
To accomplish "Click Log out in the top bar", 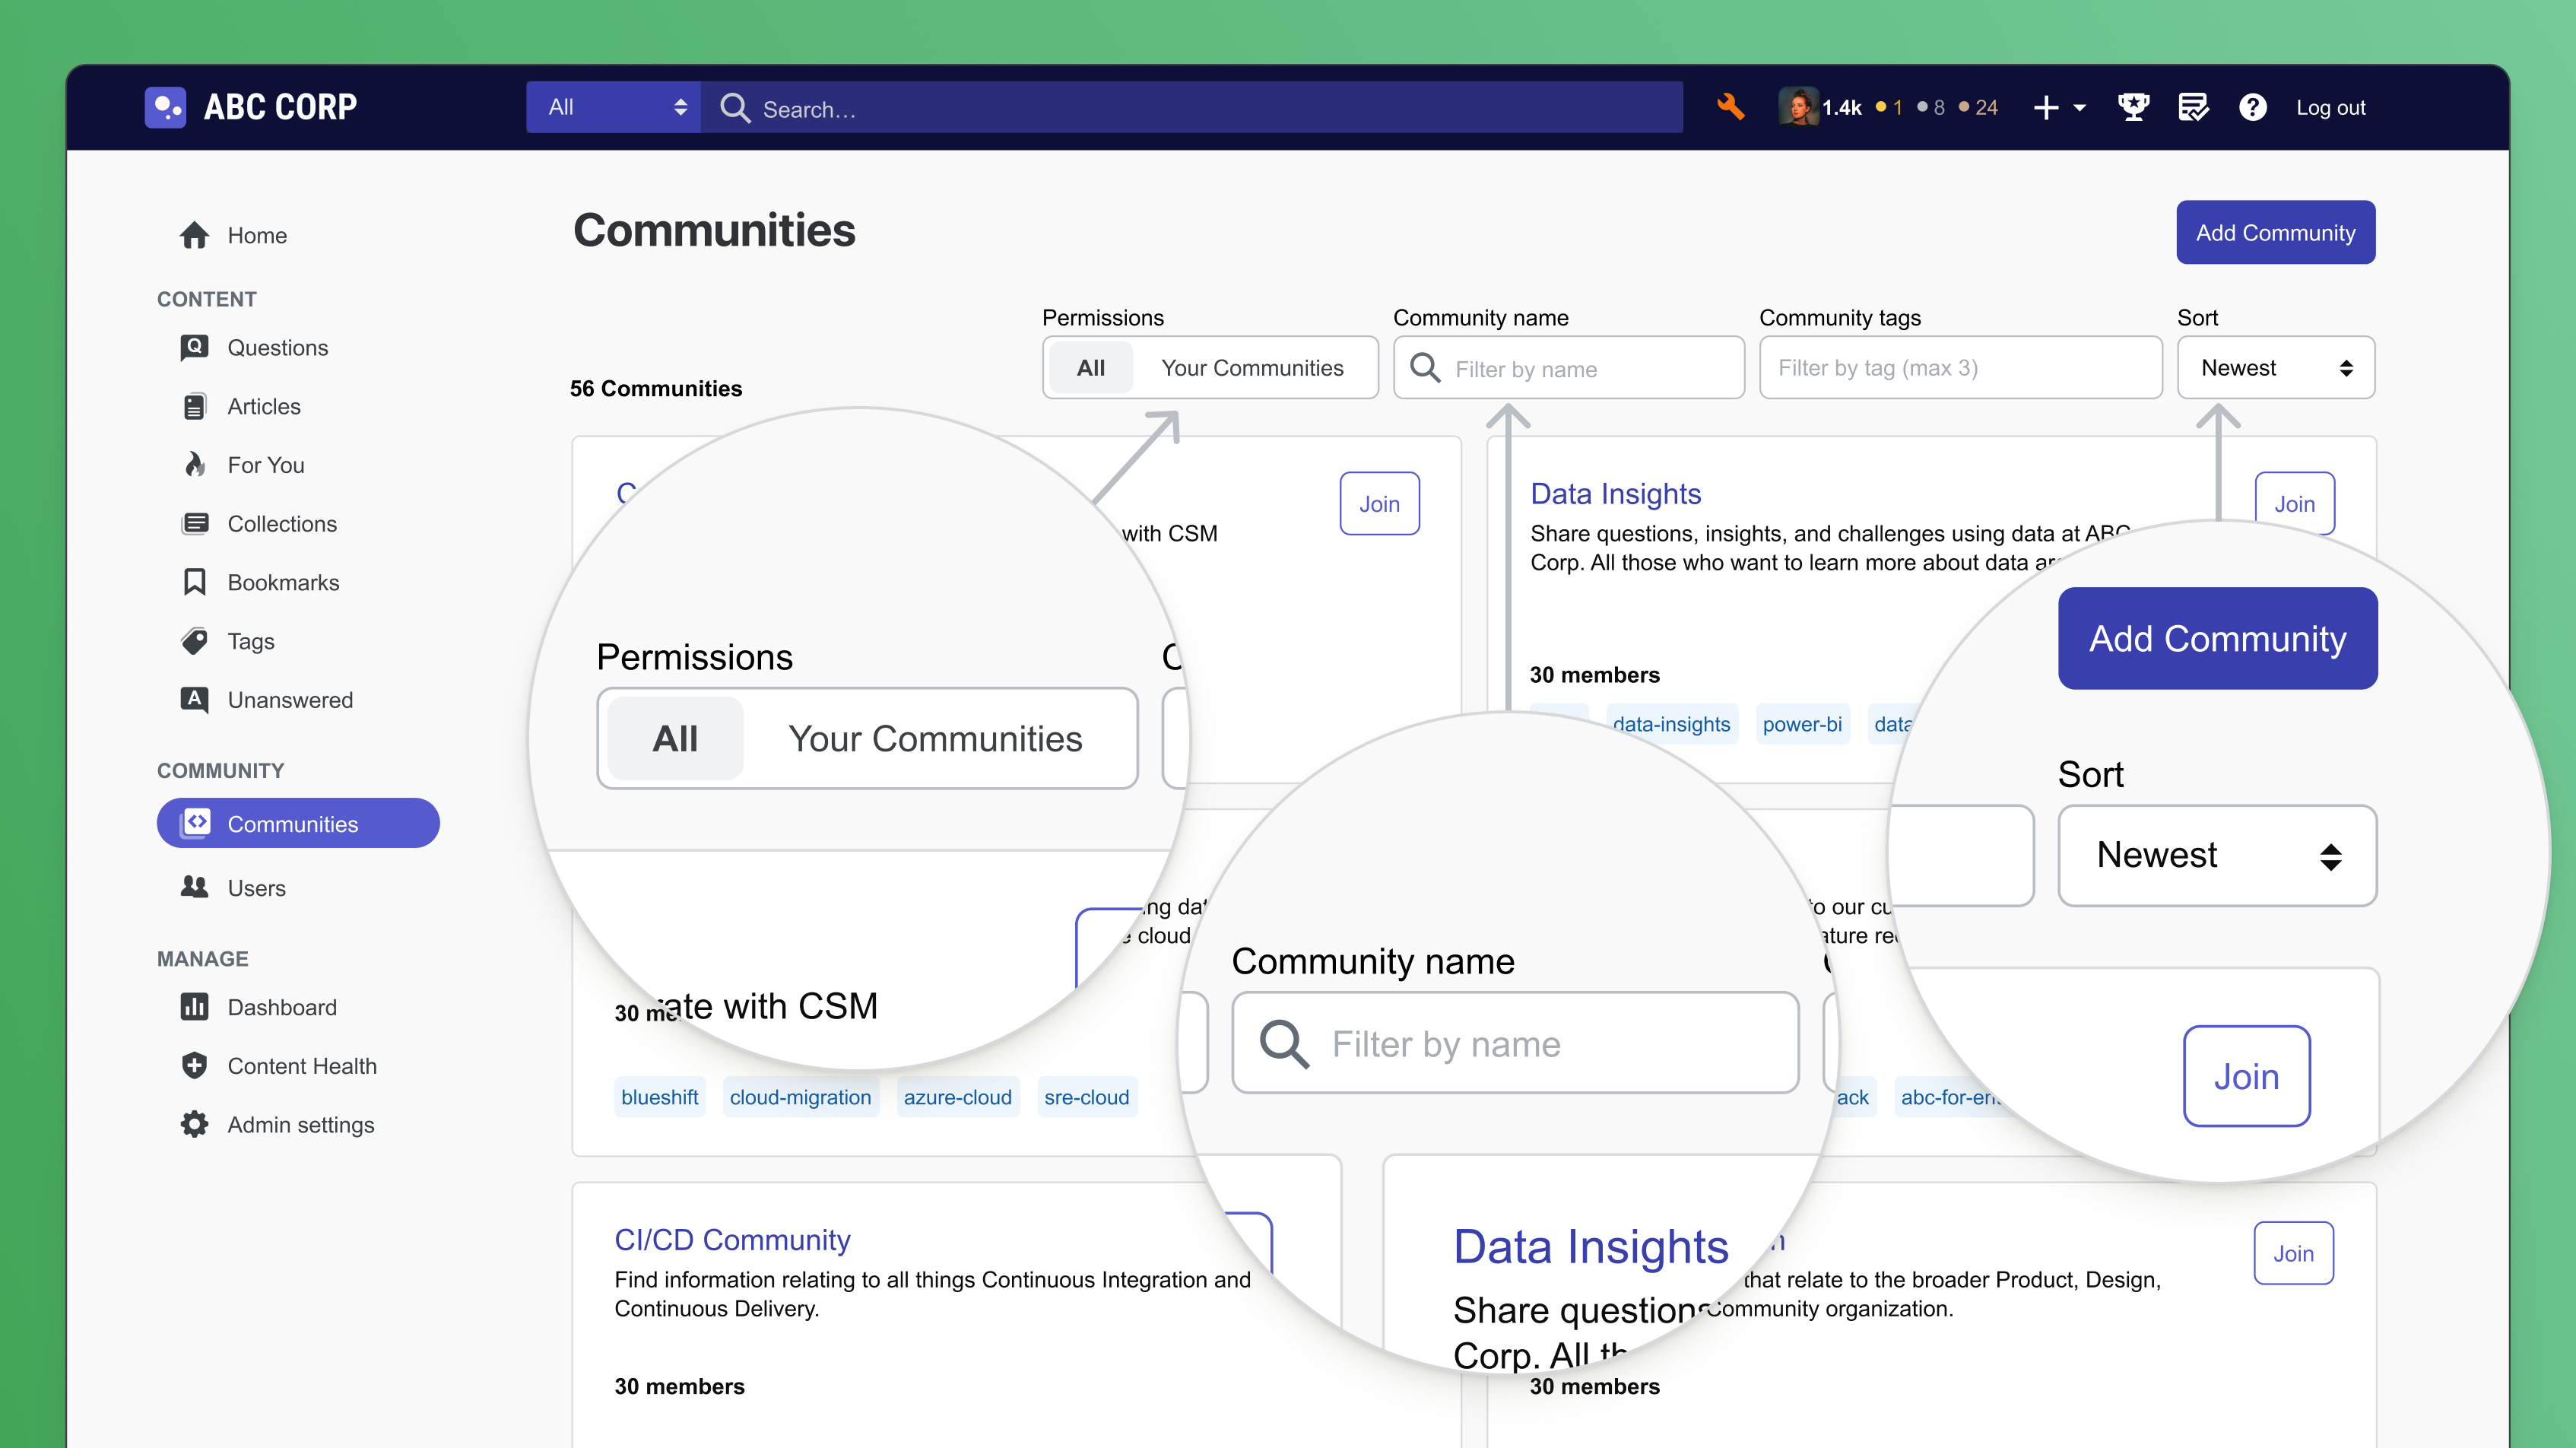I will 2330,108.
